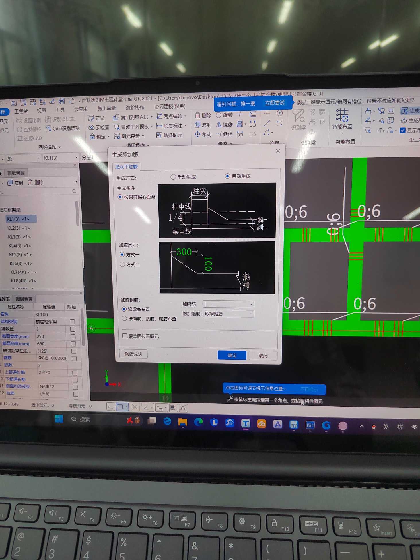Click 删除 in drawing management panel
The image size is (420, 560).
(36, 182)
